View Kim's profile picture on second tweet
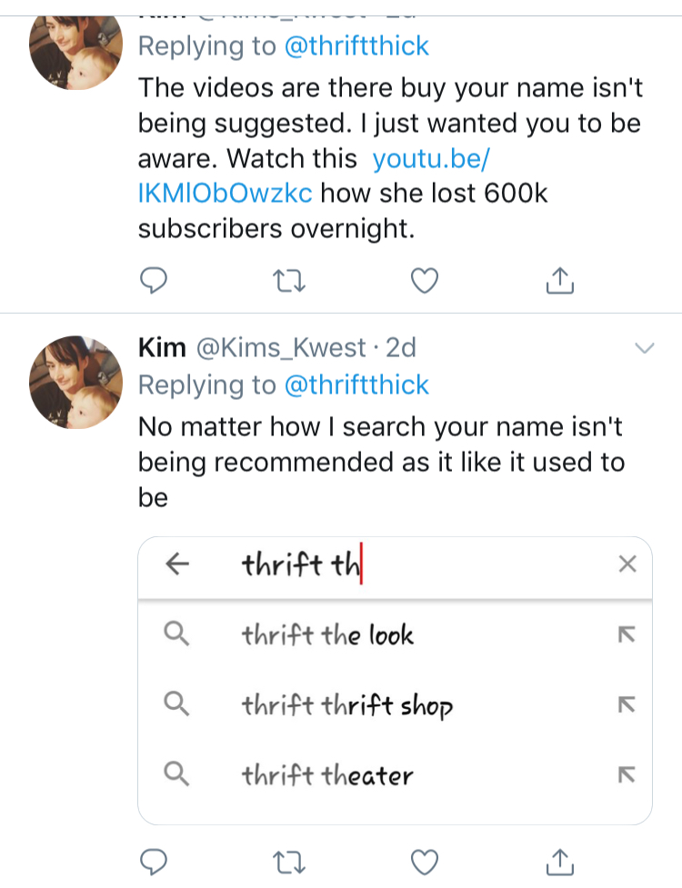Viewport: 682px width, 888px height. pyautogui.click(x=76, y=382)
